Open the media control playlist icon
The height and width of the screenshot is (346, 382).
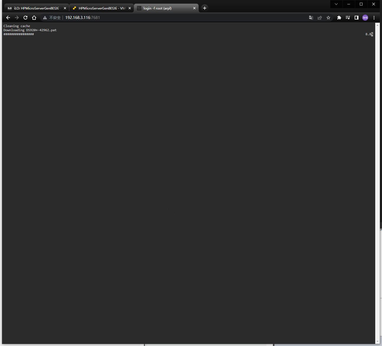348,18
